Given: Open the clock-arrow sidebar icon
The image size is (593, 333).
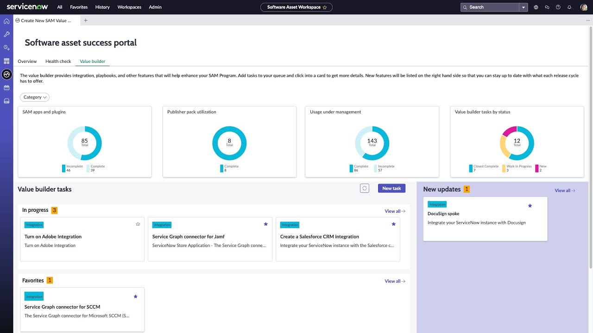Looking at the screenshot, I should point(6,48).
